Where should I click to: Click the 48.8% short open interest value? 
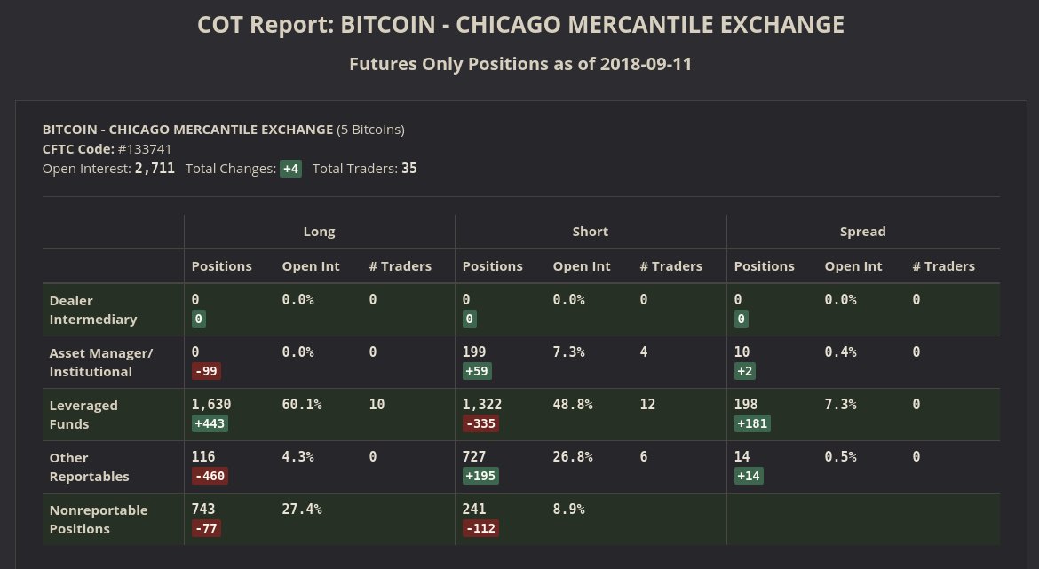(573, 404)
